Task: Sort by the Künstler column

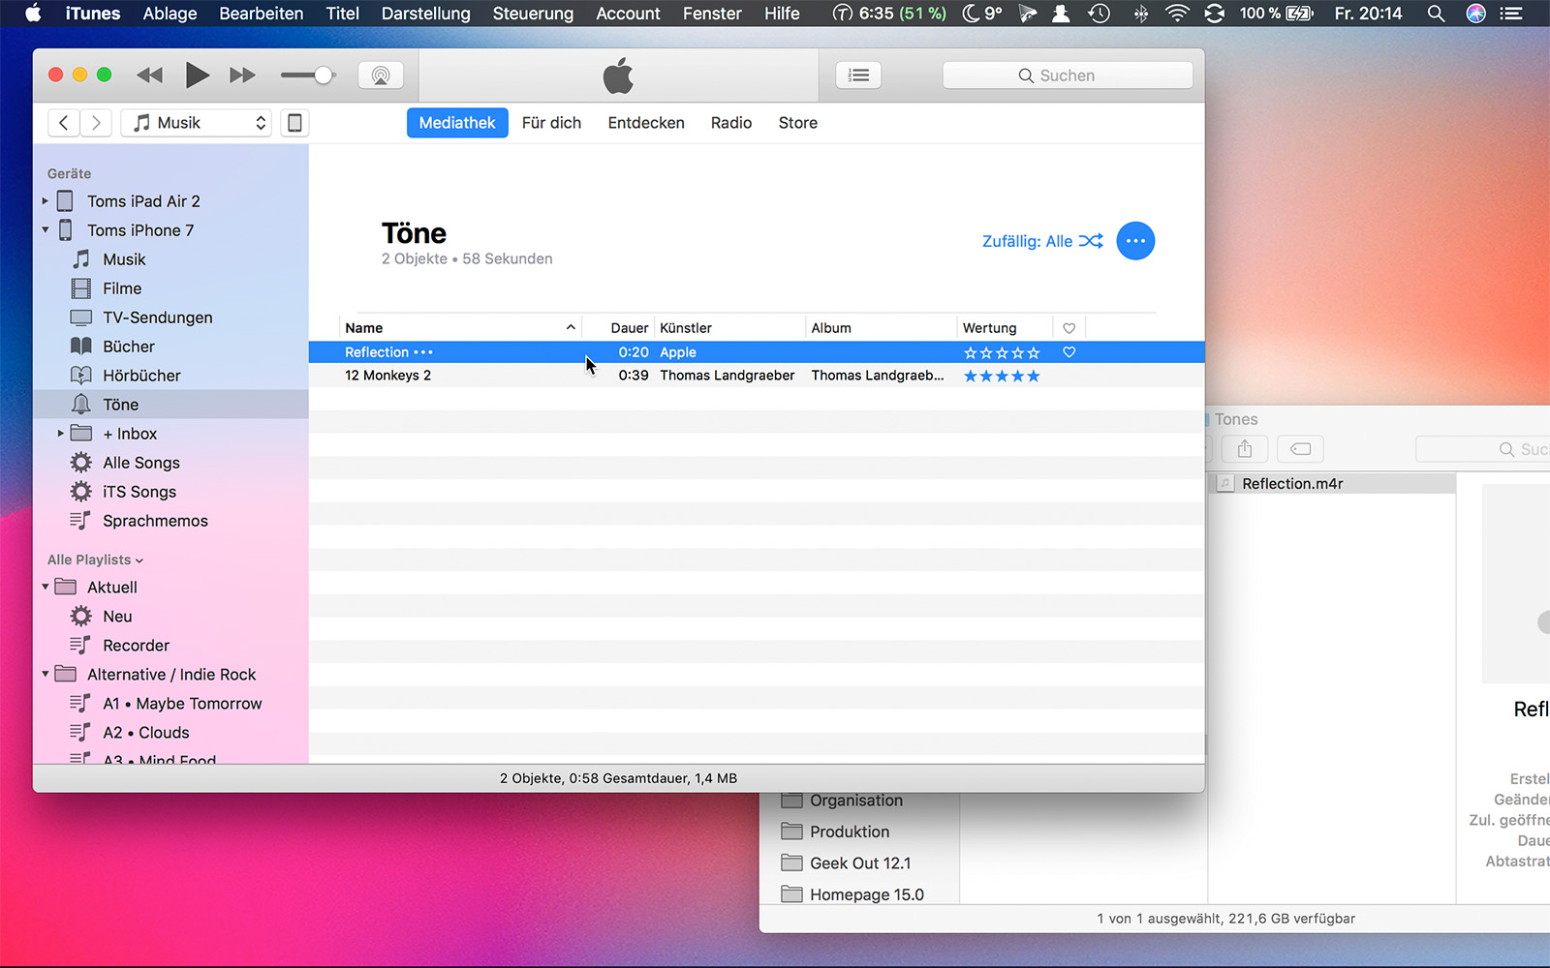Action: (729, 328)
